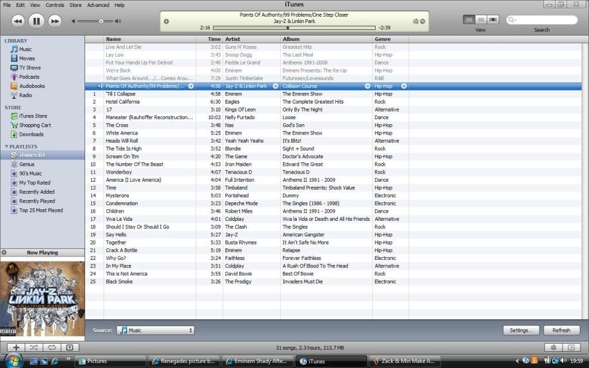The height and width of the screenshot is (368, 589).
Task: Click the Collision Course album artwork
Action: (x=42, y=299)
